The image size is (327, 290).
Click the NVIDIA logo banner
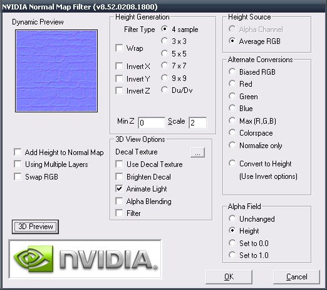85,259
